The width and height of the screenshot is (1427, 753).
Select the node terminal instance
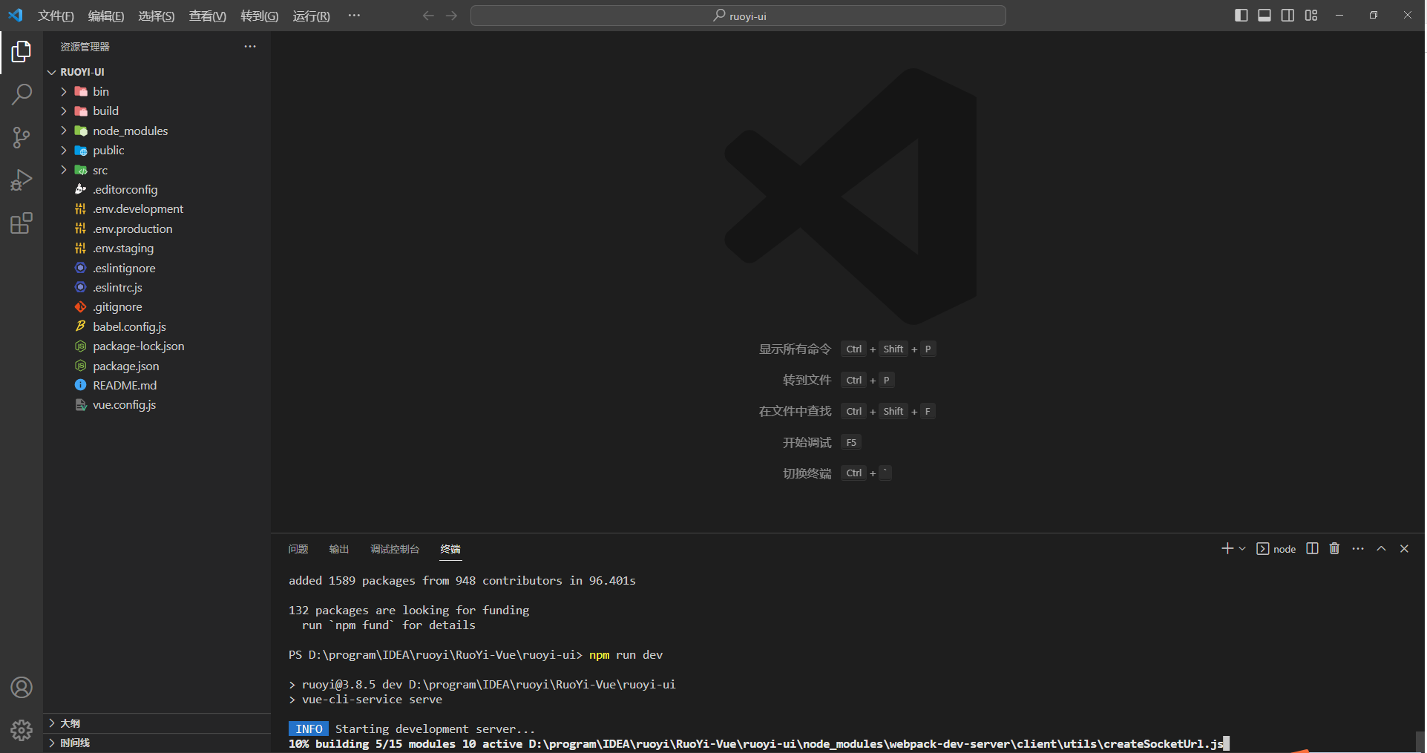(x=1276, y=549)
